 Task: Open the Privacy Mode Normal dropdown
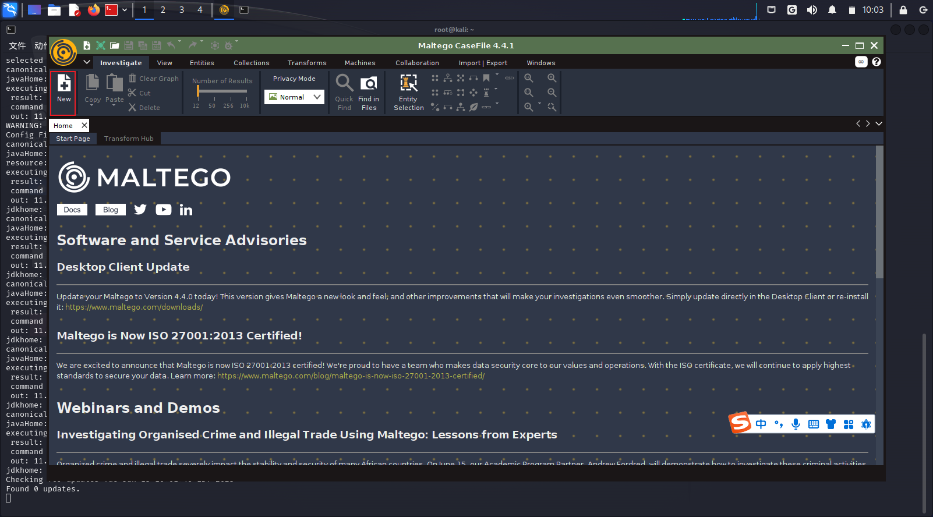294,97
